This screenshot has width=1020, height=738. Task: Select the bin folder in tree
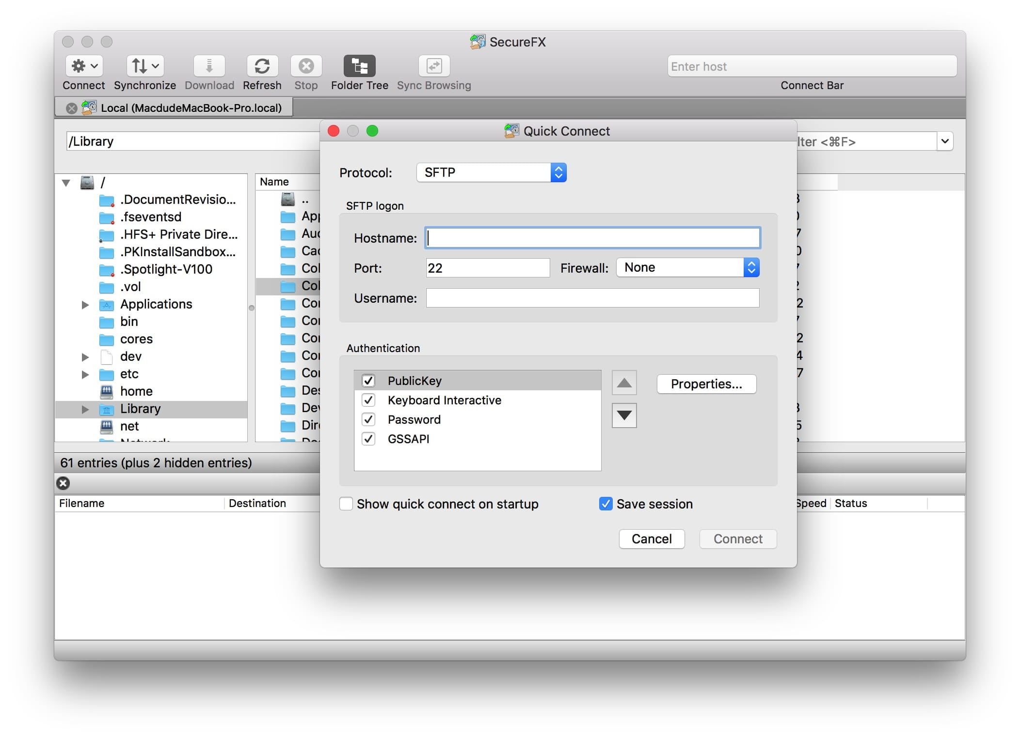tap(129, 322)
